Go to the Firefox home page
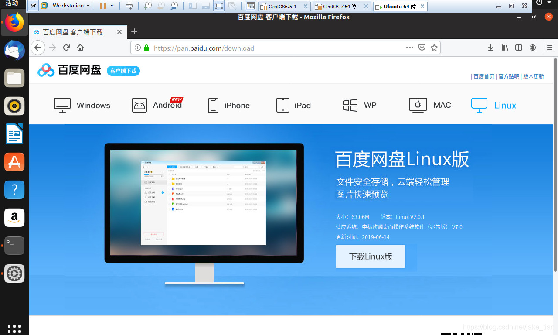Image resolution: width=558 pixels, height=335 pixels. point(80,48)
